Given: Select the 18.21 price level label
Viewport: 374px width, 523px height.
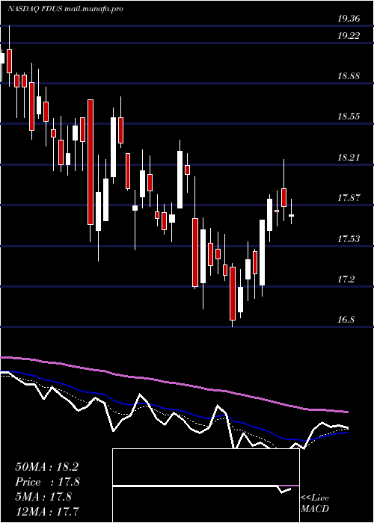Looking at the screenshot, I should pos(349,158).
